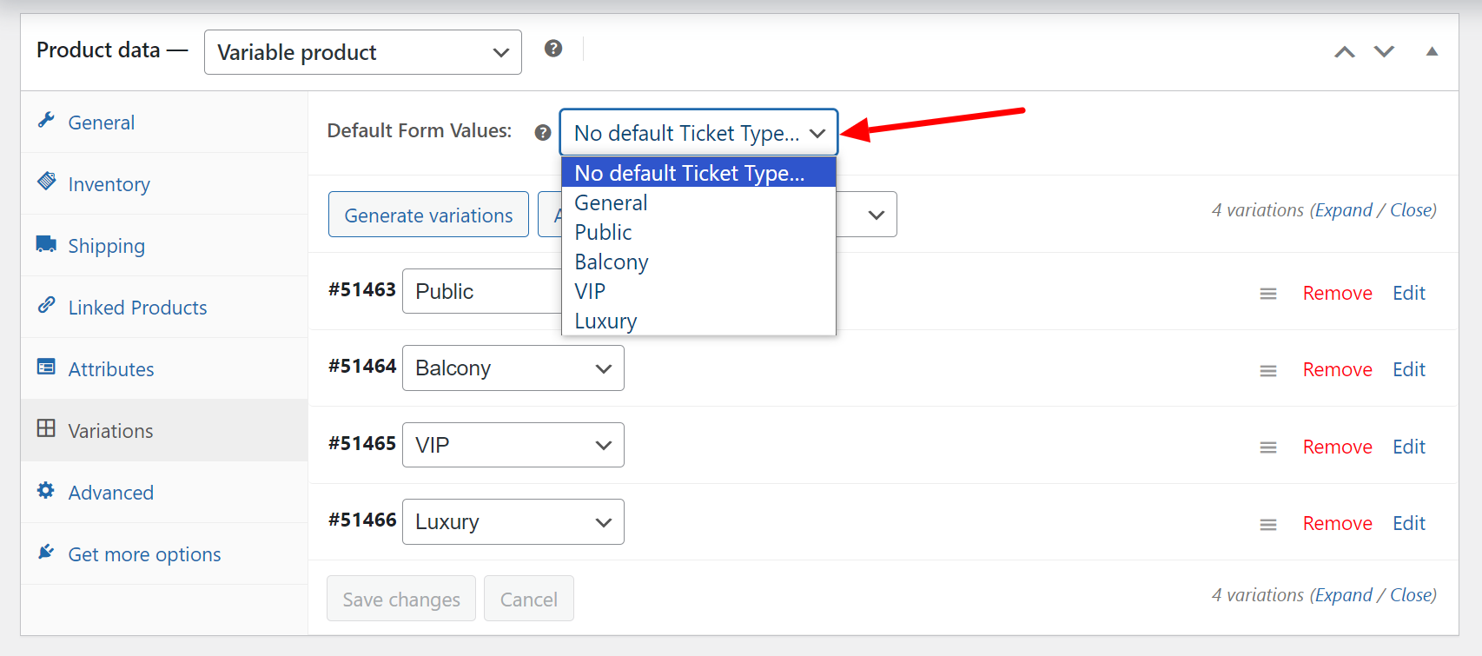This screenshot has width=1482, height=656.
Task: Remove variation #51465
Action: click(x=1337, y=447)
